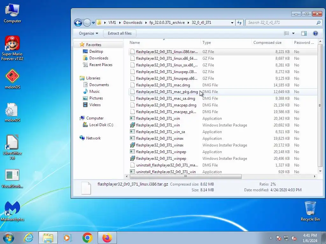
Task: Open the Action Center flag tray icon
Action: [x=278, y=238]
